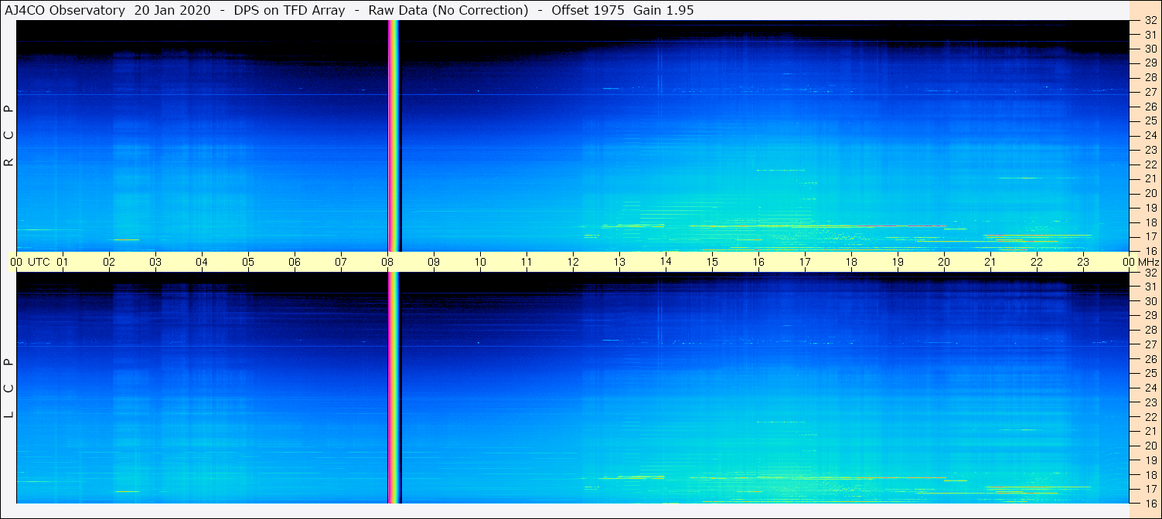Click the 20 MHz tick of RCP panel
The width and height of the screenshot is (1162, 519).
[x=1150, y=193]
